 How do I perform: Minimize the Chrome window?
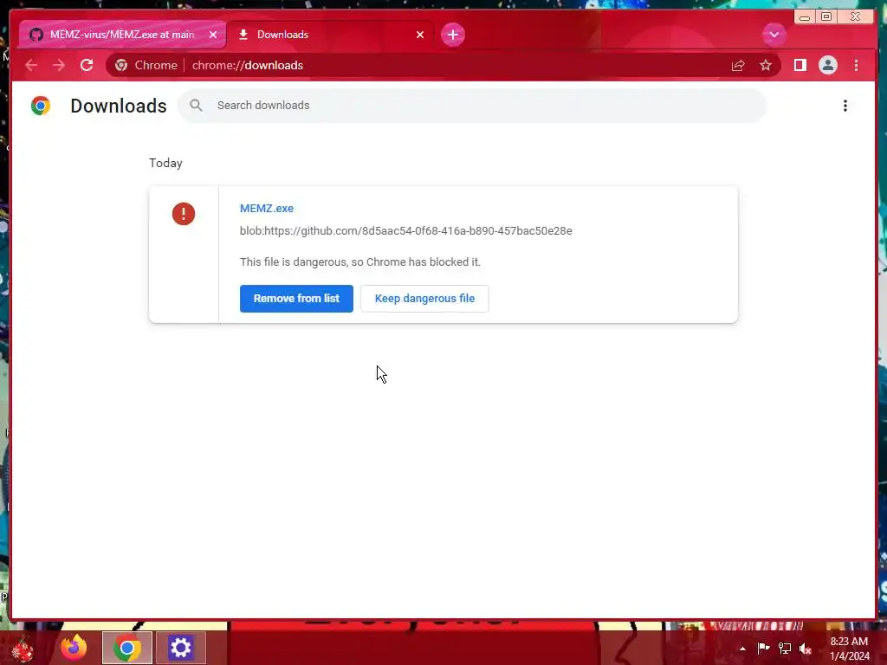coord(805,17)
